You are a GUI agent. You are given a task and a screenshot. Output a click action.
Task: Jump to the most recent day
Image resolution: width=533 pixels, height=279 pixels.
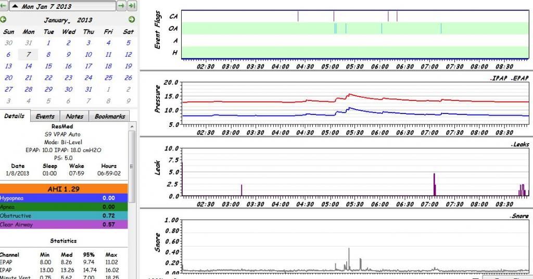132,6
